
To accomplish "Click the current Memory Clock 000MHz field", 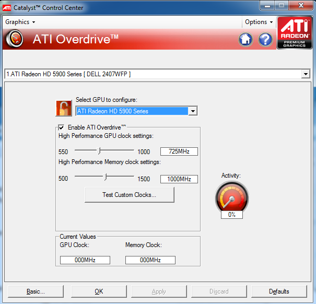I will coord(150,260).
